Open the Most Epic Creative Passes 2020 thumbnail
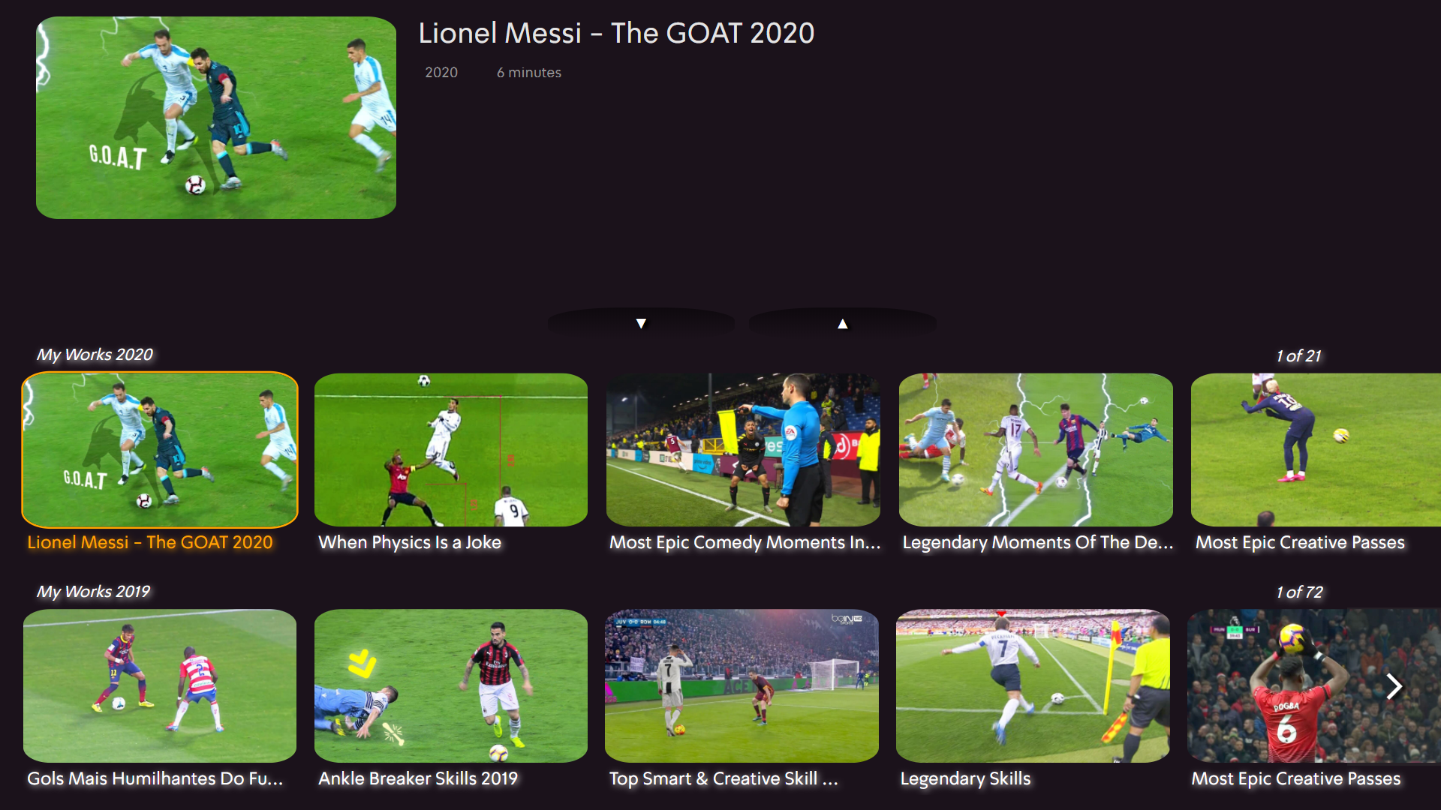Viewport: 1441px width, 810px height. [x=1316, y=450]
